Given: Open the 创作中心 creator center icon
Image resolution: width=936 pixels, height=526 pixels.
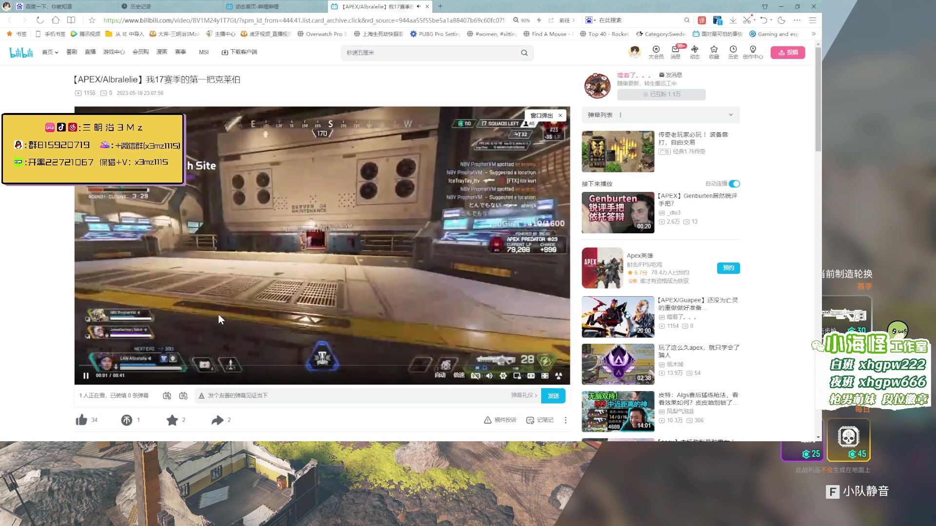Looking at the screenshot, I should click(753, 52).
